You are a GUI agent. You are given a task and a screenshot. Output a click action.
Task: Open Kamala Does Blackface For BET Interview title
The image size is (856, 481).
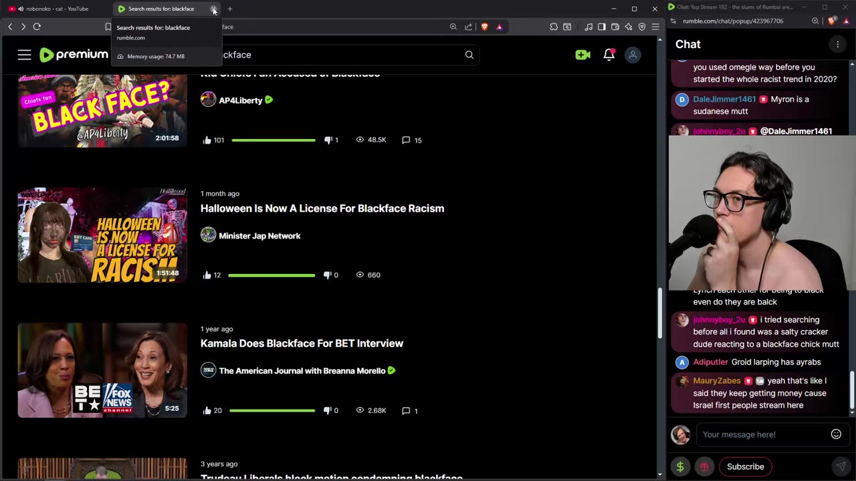(302, 343)
